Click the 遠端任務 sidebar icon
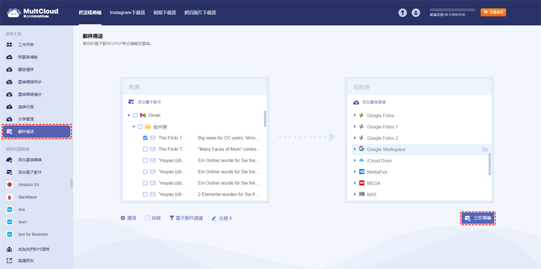This screenshot has height=269, width=541. (x=9, y=107)
